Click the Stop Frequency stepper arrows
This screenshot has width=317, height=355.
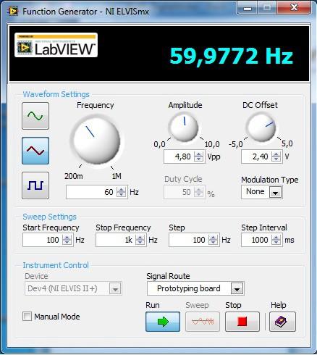140,240
